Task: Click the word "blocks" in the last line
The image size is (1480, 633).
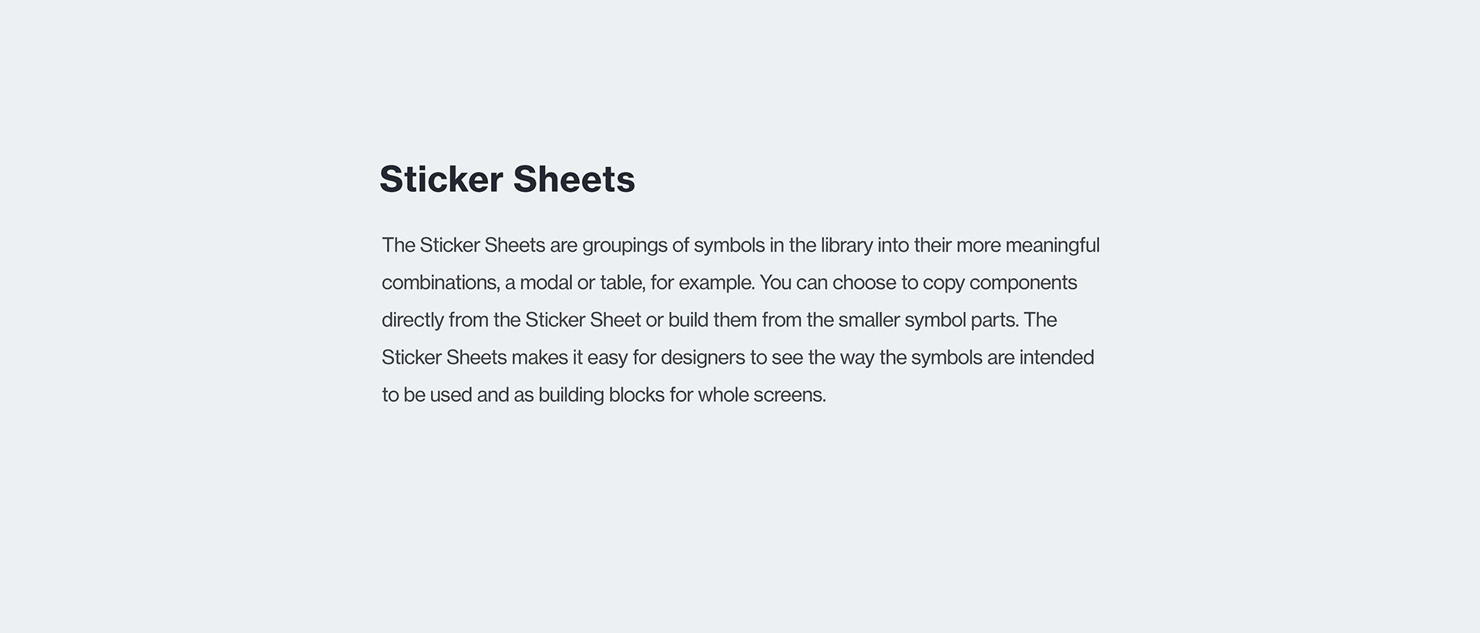Action: pyautogui.click(x=637, y=395)
